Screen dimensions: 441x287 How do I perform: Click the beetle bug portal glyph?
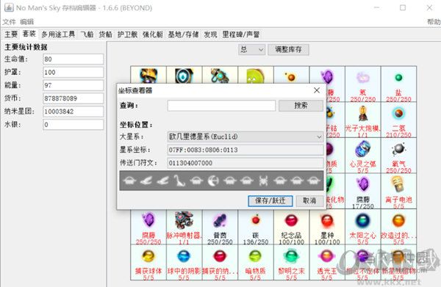point(263,181)
